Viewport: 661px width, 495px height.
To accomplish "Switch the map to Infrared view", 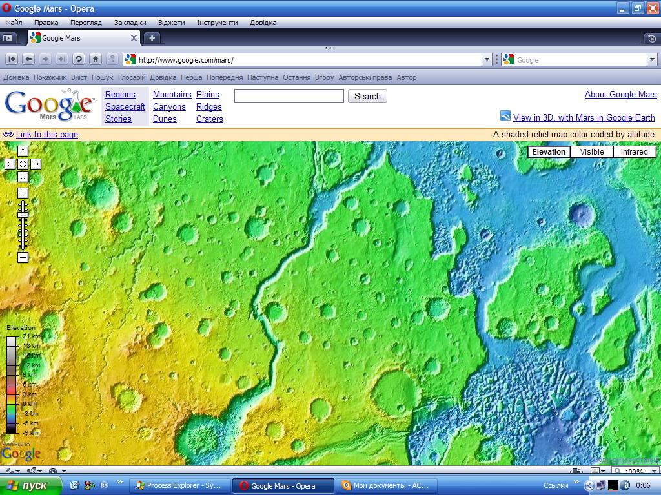I will point(634,152).
